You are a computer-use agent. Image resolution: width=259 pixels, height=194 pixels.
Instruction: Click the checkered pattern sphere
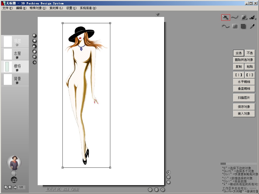click(x=14, y=173)
